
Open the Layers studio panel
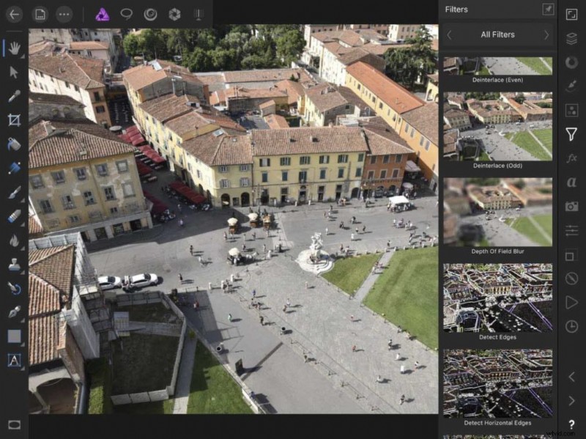click(x=571, y=38)
